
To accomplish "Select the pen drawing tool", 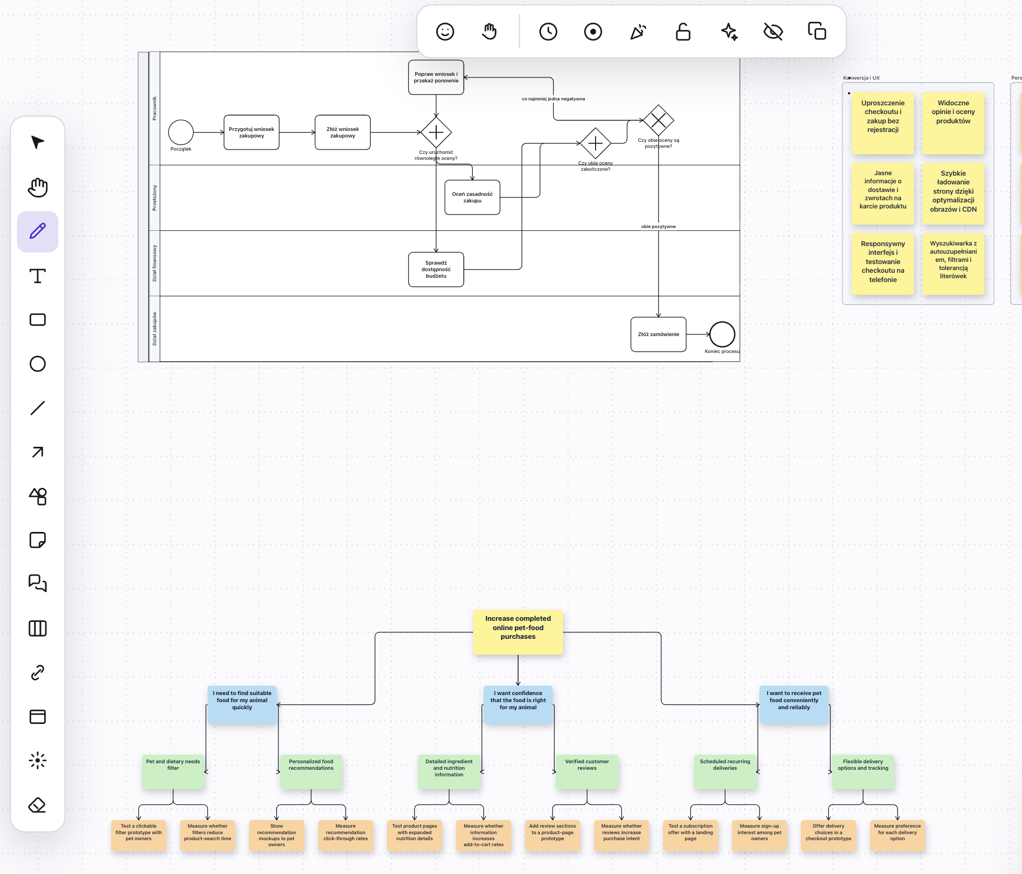I will [37, 231].
